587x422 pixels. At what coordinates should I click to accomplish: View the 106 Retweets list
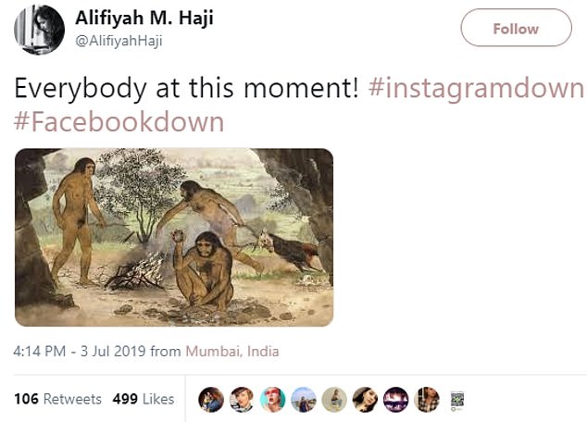tap(57, 399)
